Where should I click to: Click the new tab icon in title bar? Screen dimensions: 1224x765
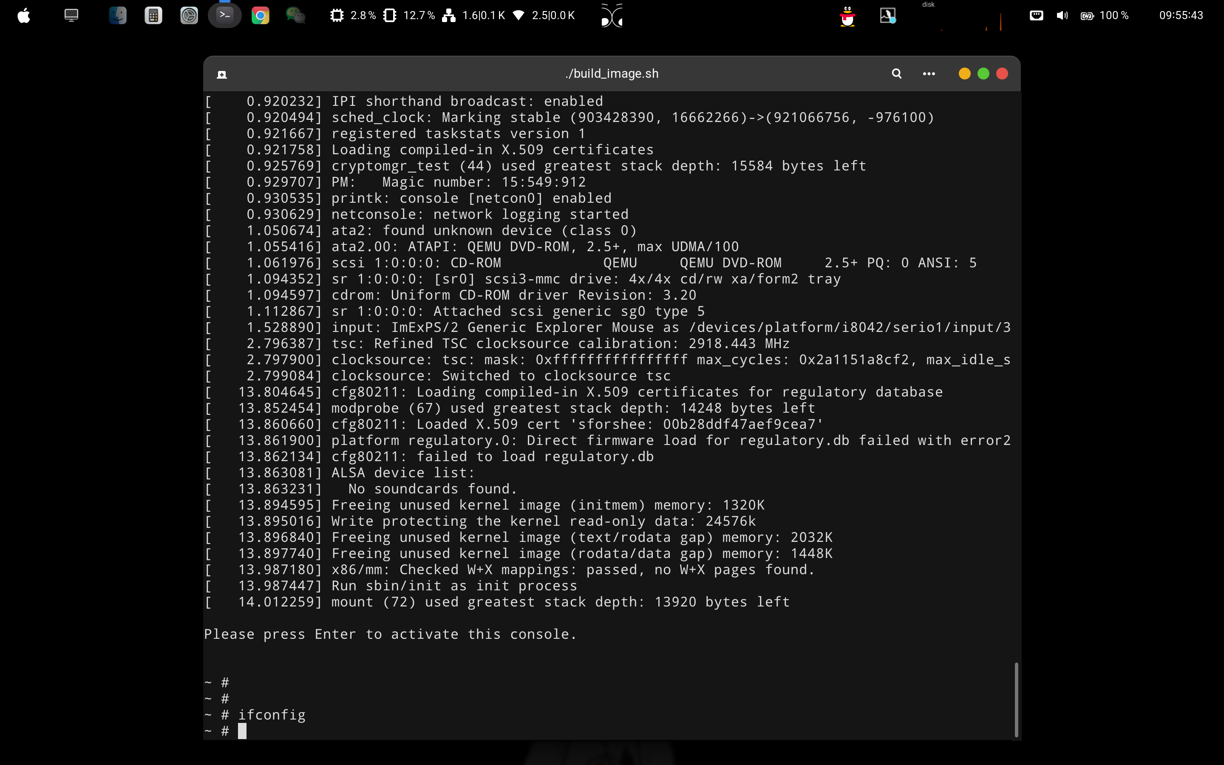[221, 75]
